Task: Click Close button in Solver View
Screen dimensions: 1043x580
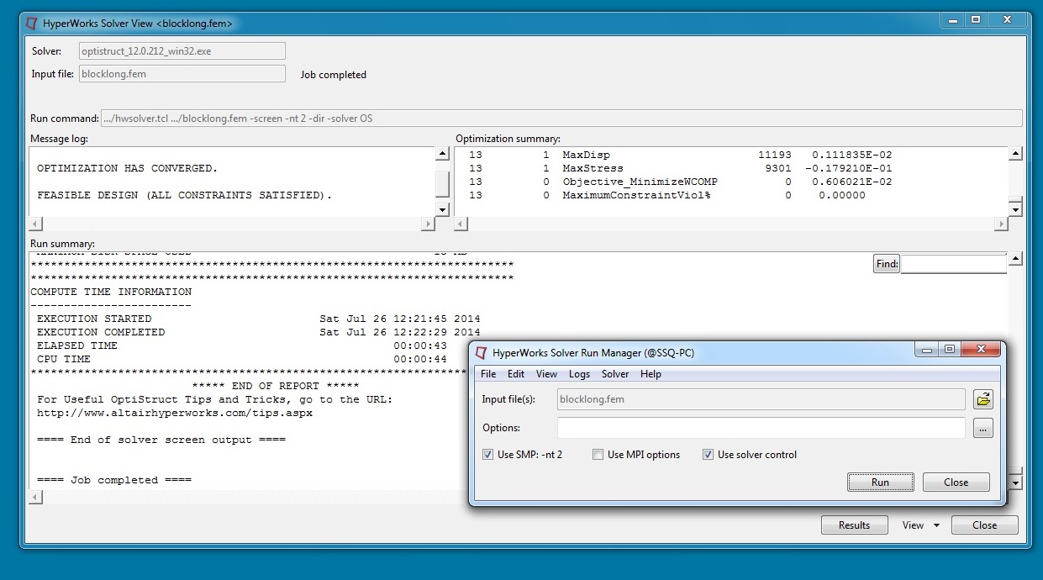Action: [x=984, y=525]
